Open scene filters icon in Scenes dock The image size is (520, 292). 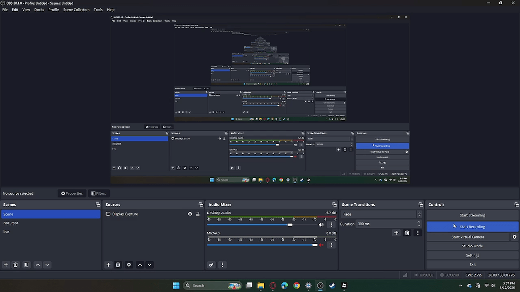(26, 265)
